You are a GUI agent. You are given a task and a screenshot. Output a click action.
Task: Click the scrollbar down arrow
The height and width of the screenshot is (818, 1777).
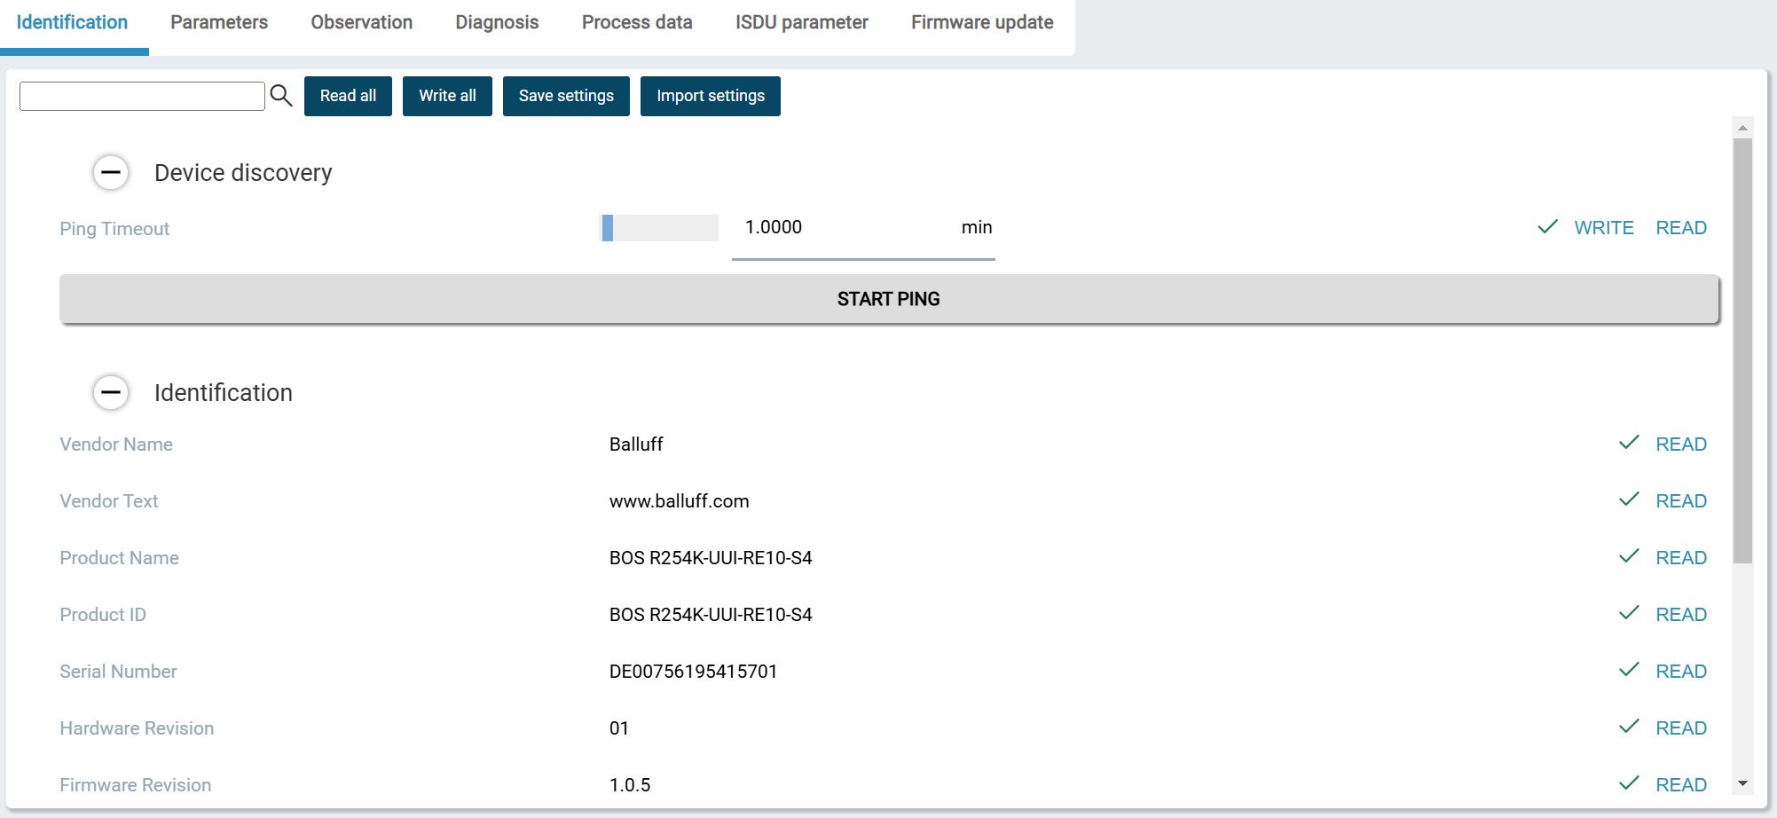(1742, 783)
